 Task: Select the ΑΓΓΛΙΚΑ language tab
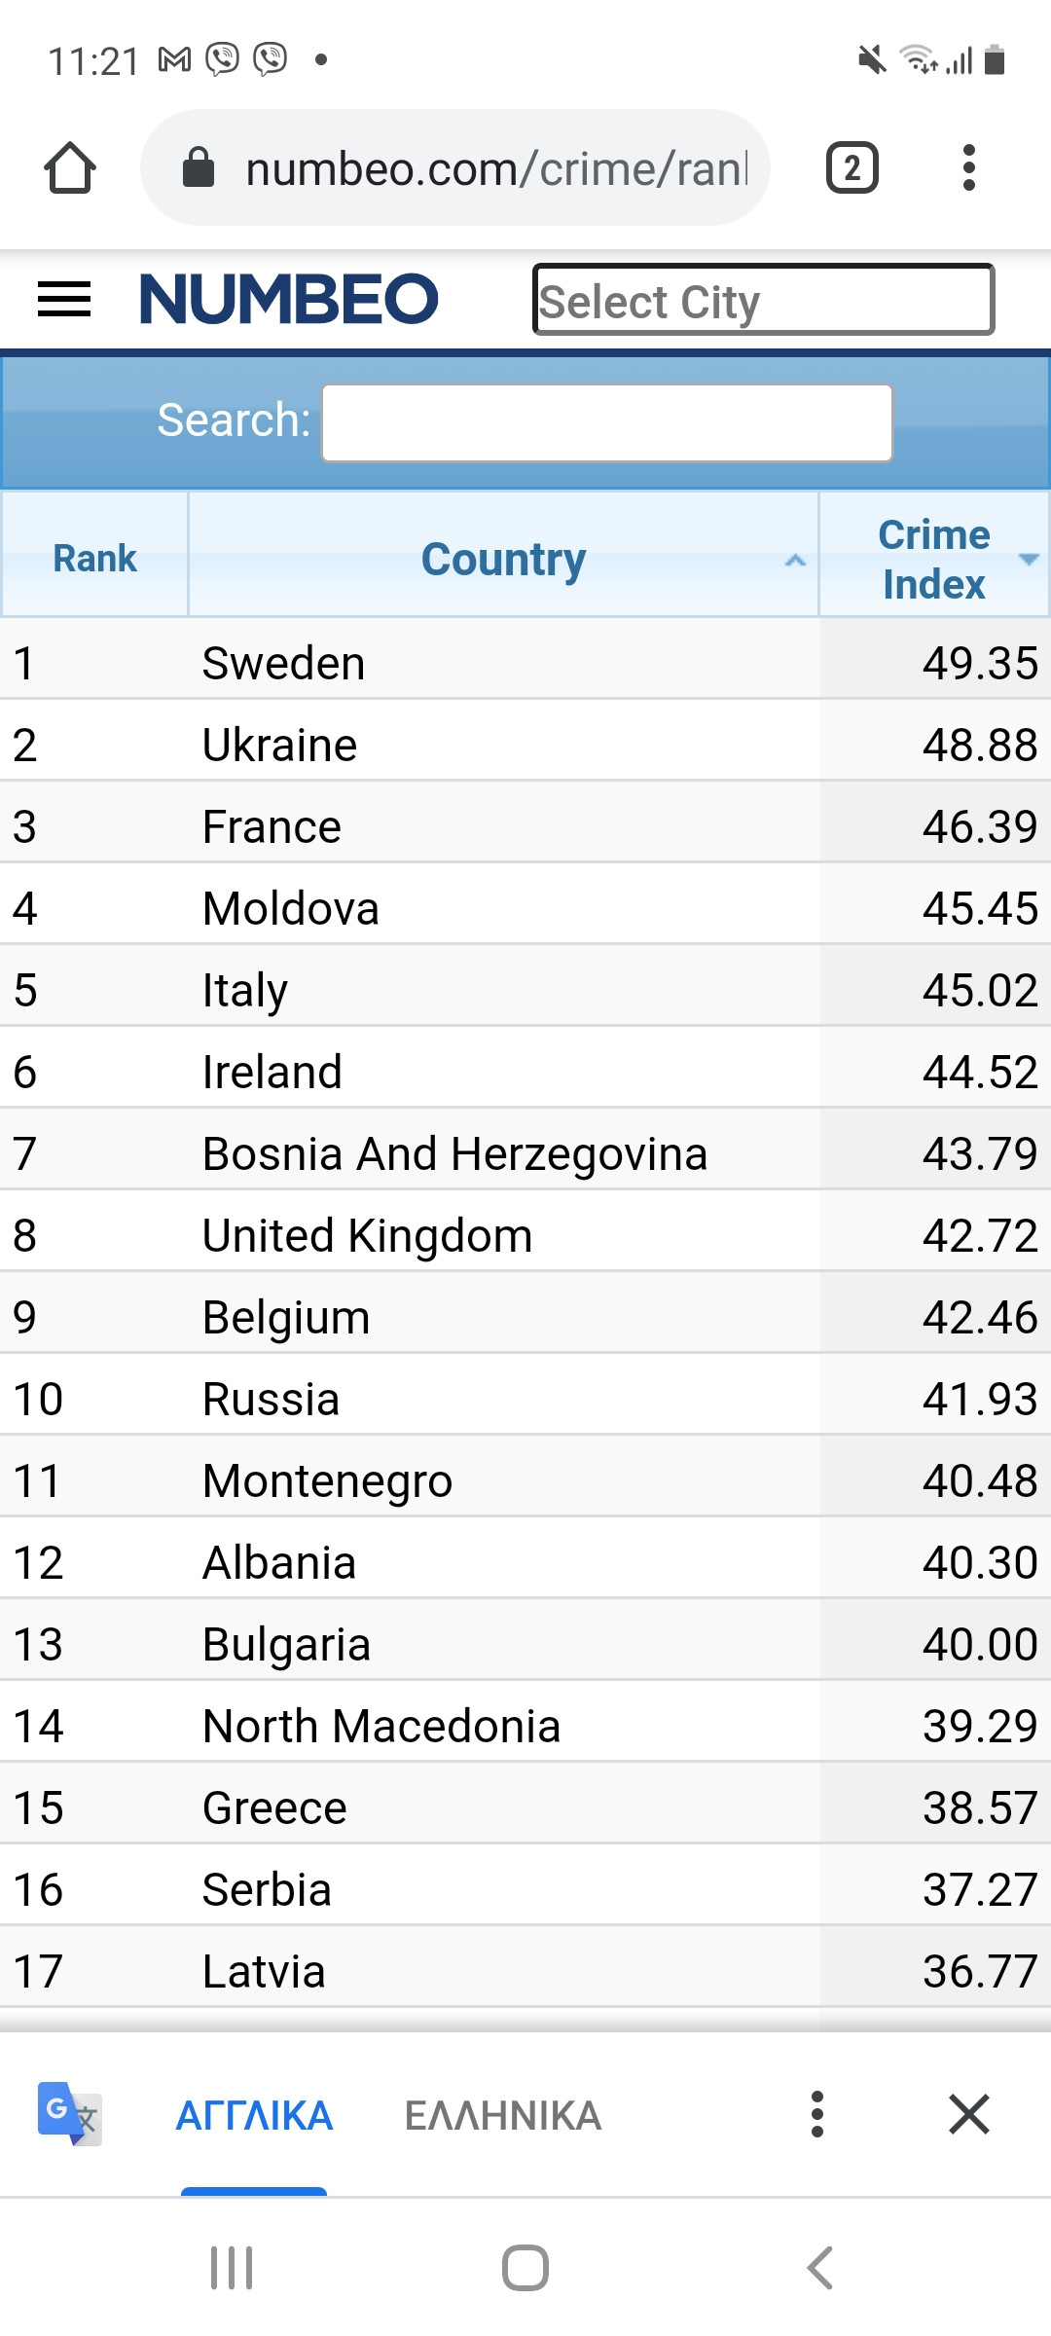coord(254,2115)
